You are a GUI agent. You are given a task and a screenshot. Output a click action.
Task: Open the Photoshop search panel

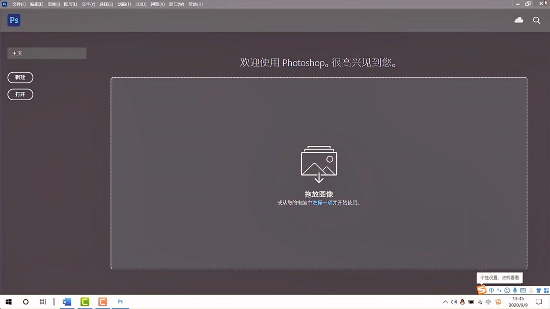[536, 20]
